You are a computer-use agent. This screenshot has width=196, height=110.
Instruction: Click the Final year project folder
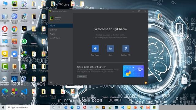pos(53,94)
